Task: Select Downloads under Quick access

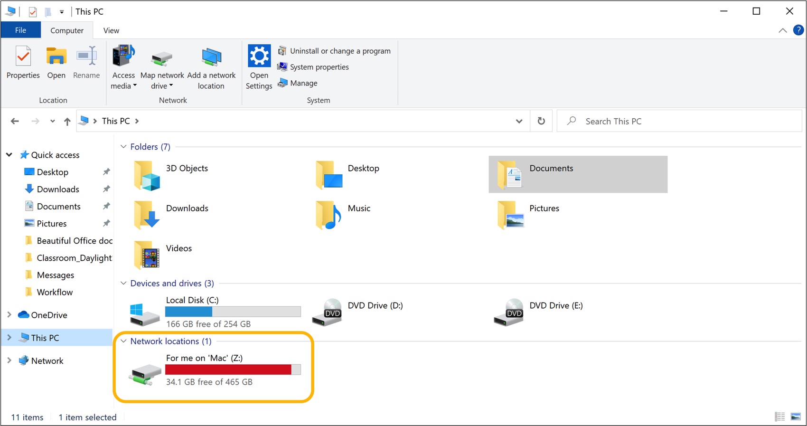Action: pyautogui.click(x=58, y=189)
